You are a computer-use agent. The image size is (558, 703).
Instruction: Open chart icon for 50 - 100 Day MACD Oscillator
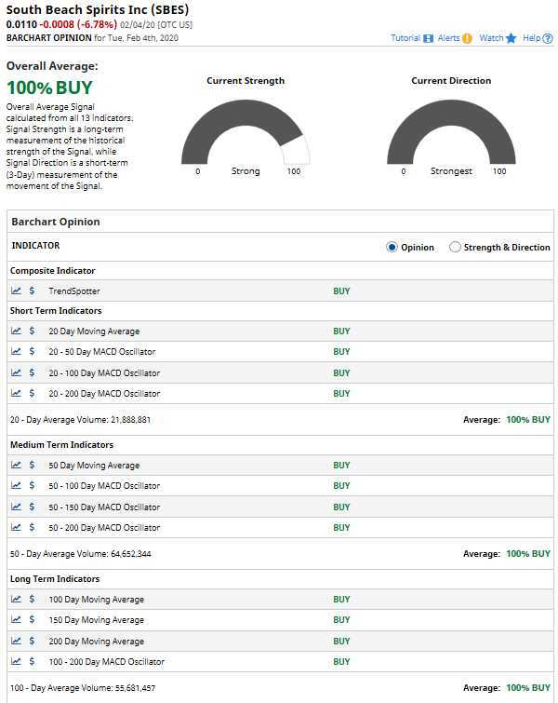tap(16, 485)
